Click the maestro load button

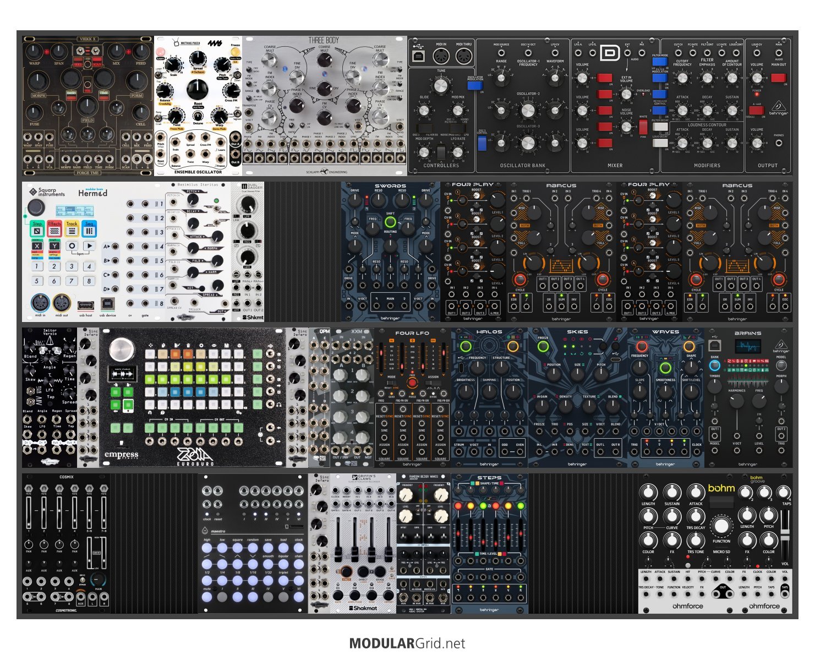[x=283, y=548]
